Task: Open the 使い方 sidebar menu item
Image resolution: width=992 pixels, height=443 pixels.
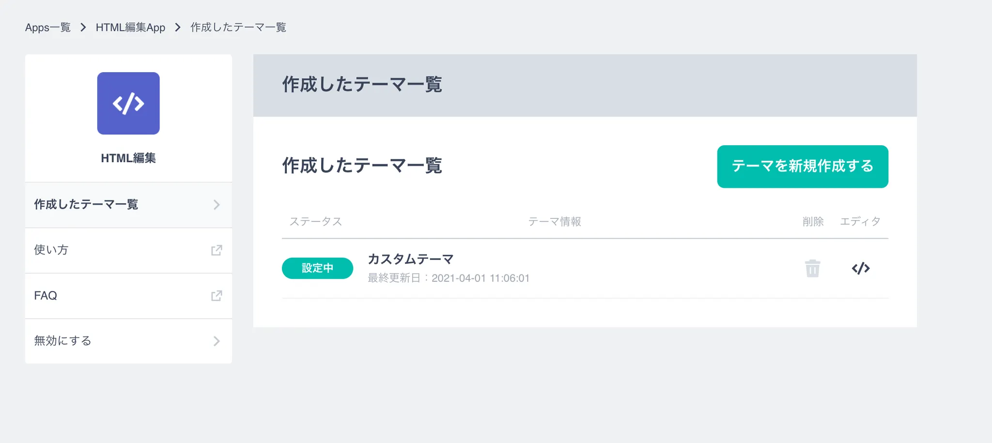Action: point(51,250)
